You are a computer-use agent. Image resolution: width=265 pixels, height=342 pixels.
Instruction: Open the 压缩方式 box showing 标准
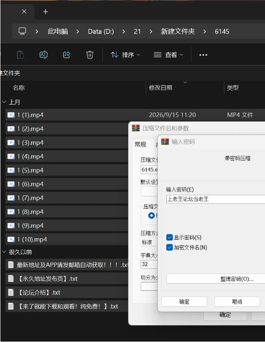point(149,242)
